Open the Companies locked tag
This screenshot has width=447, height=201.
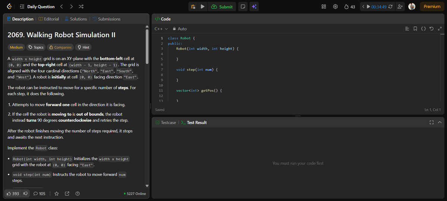60,47
